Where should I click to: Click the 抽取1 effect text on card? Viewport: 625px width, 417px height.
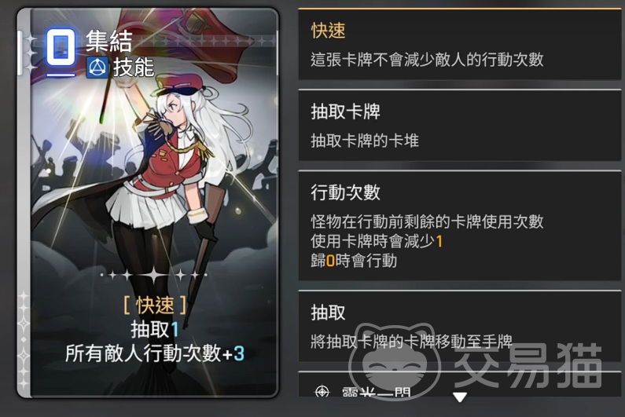pos(155,329)
